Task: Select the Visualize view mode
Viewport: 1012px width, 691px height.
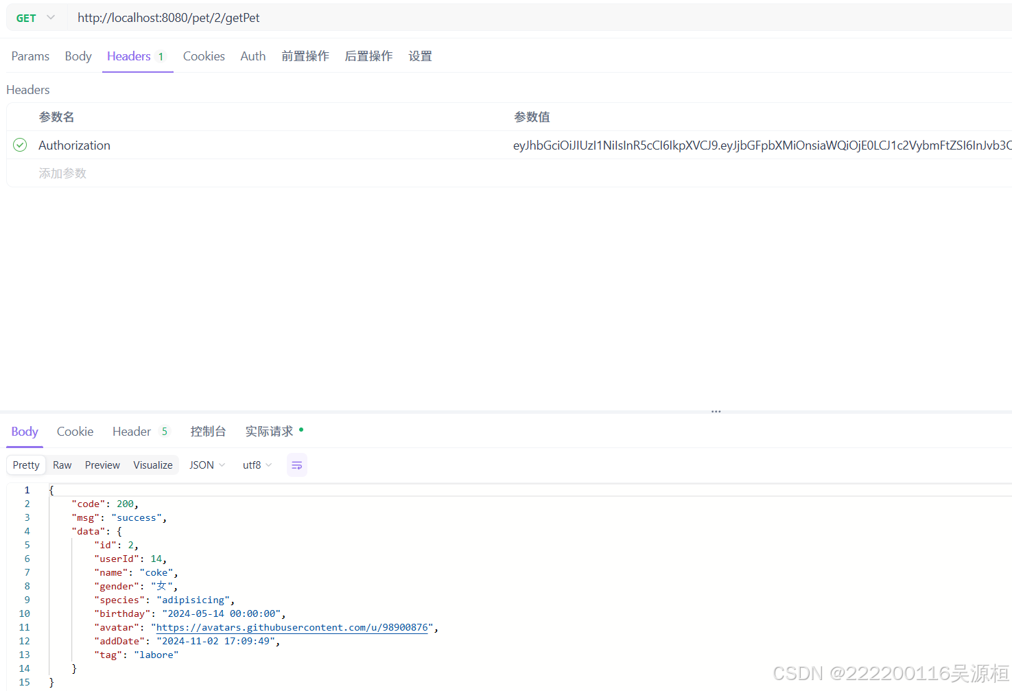Action: (x=153, y=465)
